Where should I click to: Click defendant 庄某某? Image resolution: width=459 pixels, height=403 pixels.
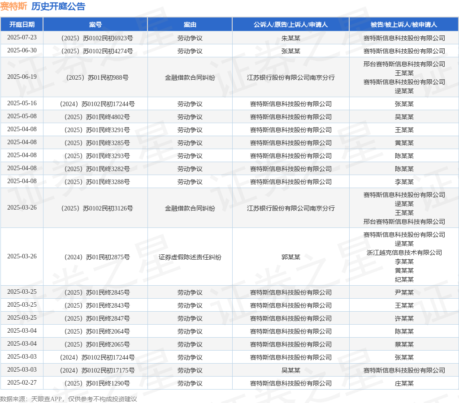(404, 383)
